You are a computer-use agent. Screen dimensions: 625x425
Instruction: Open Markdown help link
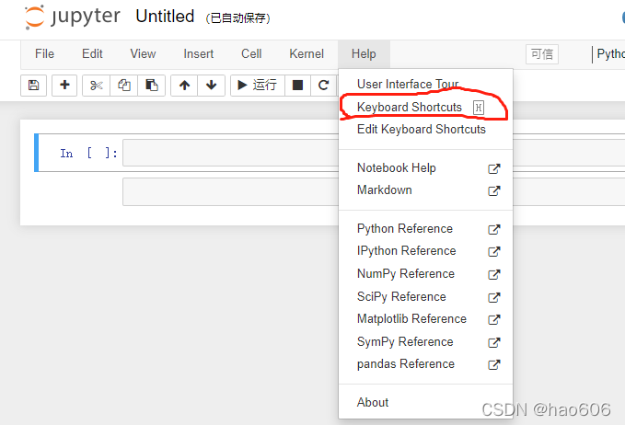pos(425,190)
